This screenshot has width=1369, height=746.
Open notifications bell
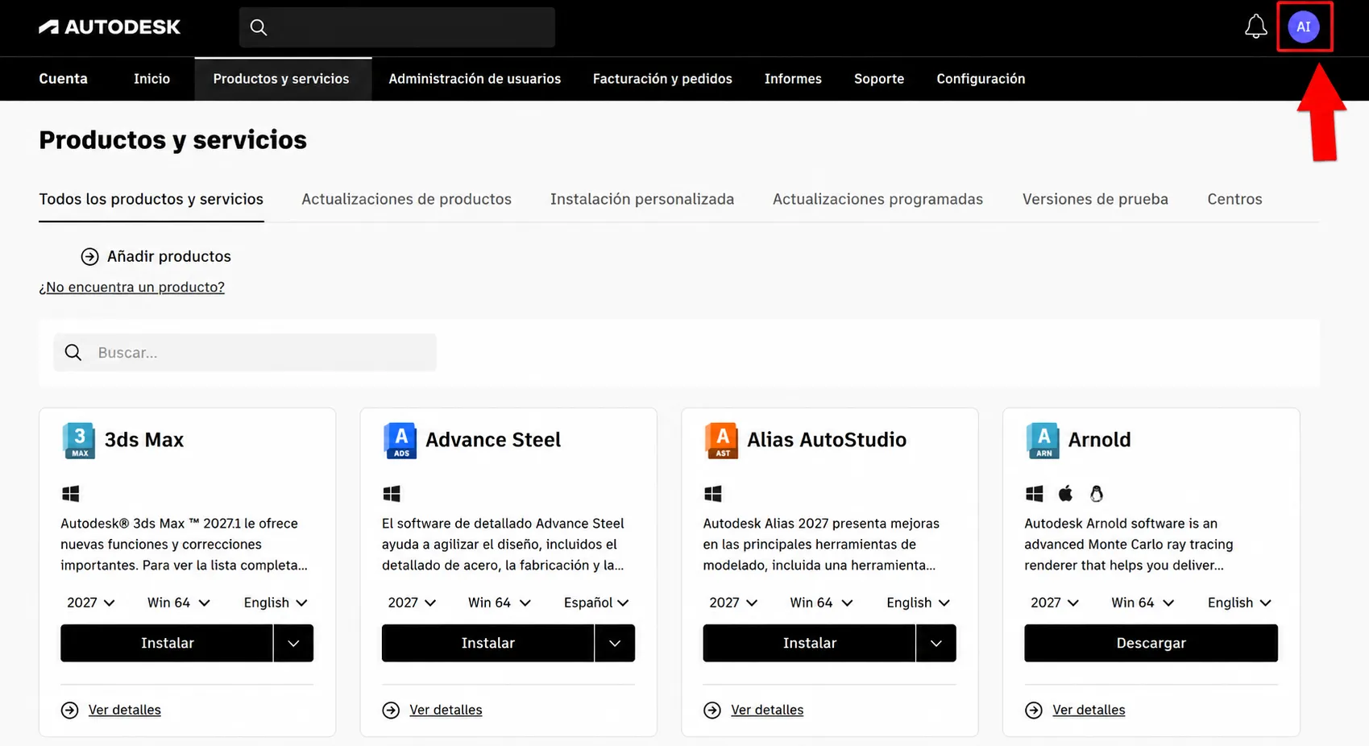1255,27
